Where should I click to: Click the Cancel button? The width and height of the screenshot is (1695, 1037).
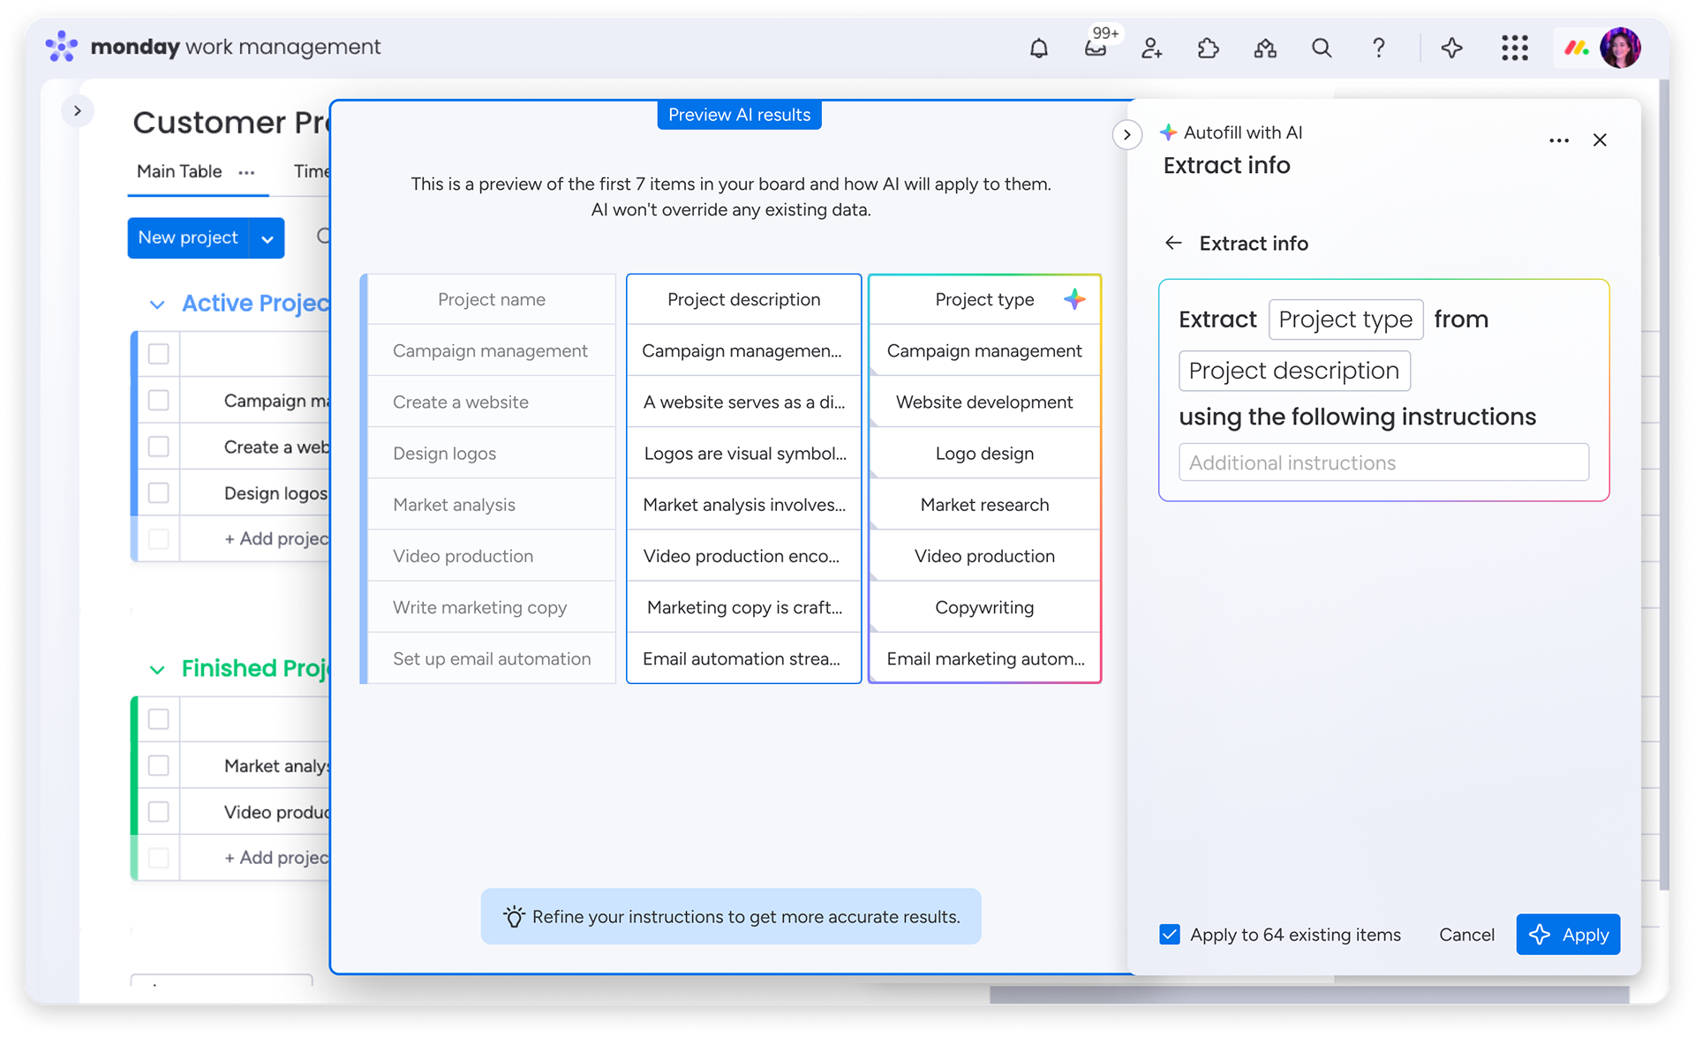[1466, 935]
